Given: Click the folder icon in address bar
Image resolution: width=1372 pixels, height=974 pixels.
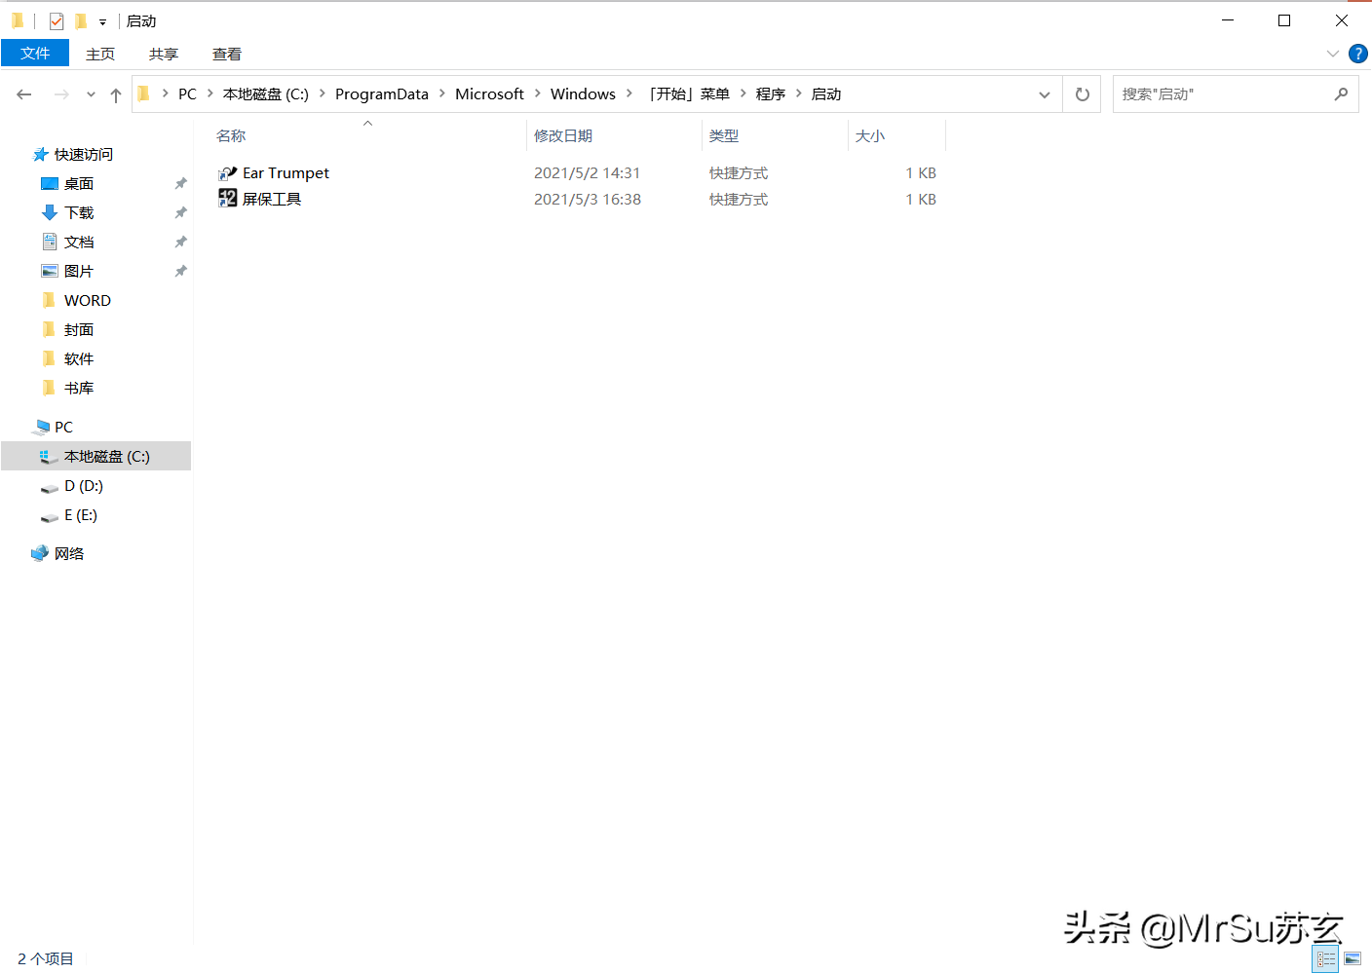Looking at the screenshot, I should [x=144, y=94].
